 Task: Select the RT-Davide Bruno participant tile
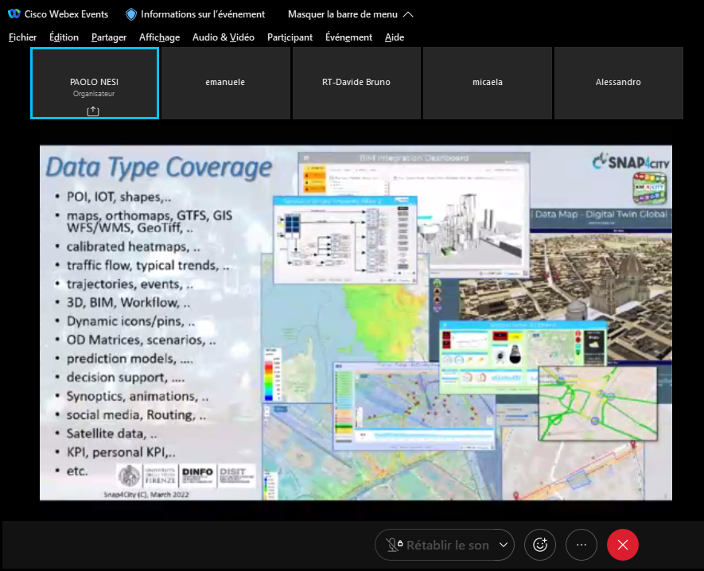356,83
